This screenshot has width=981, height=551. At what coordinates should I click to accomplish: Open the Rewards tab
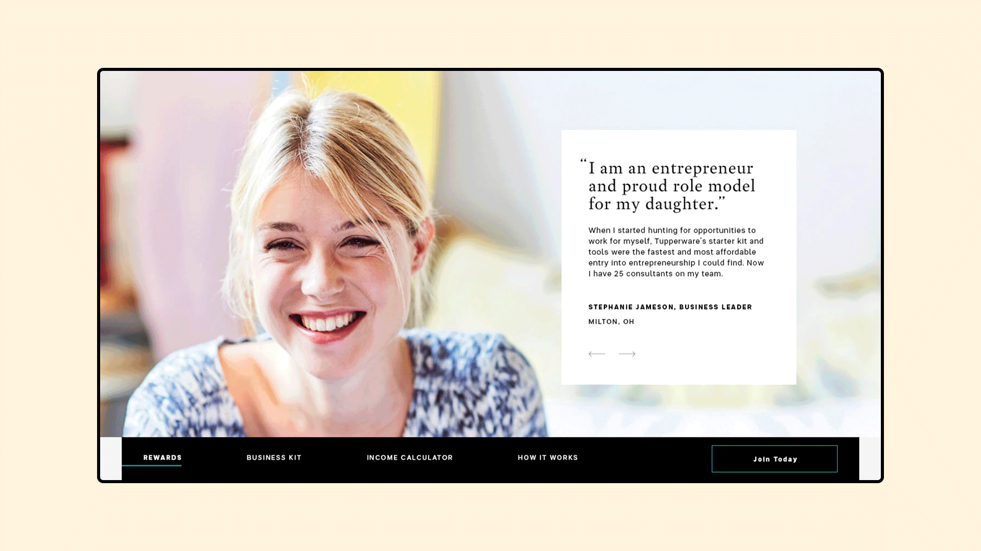pyautogui.click(x=162, y=458)
